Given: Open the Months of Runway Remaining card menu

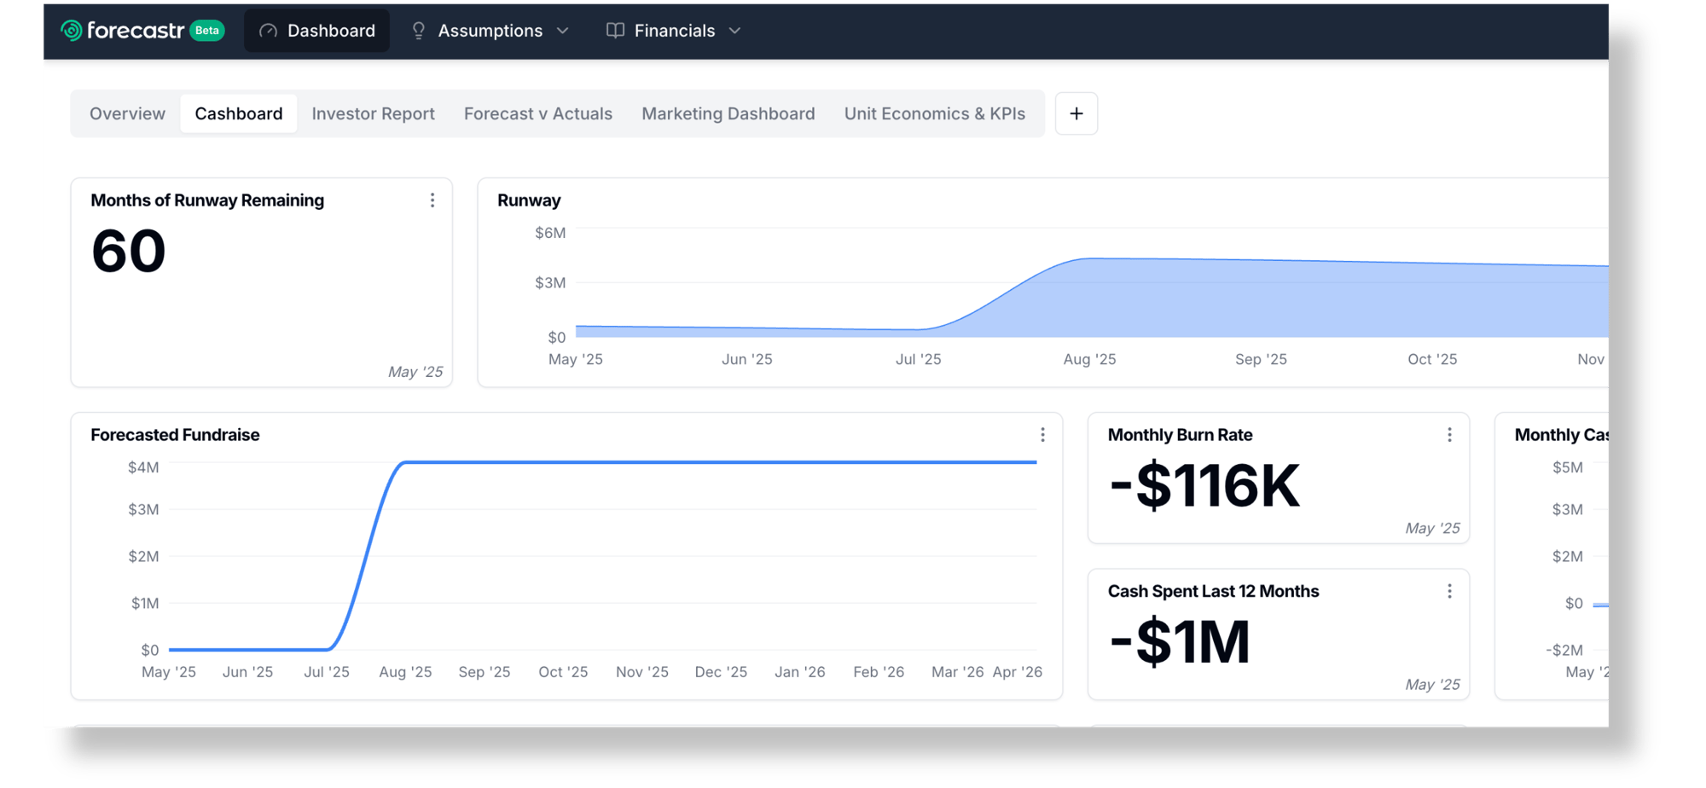Looking at the screenshot, I should (x=432, y=200).
